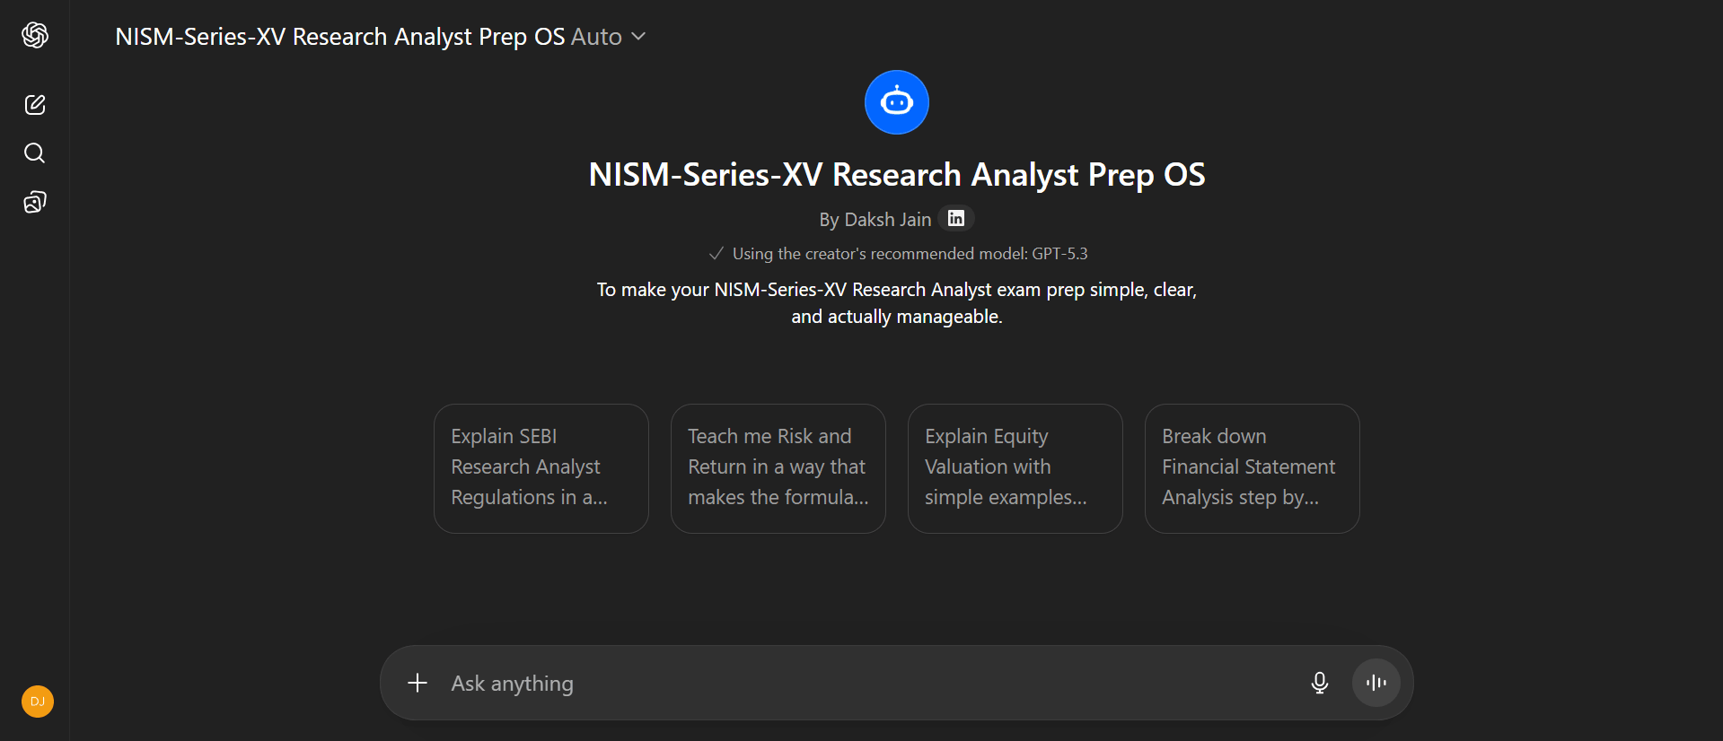The width and height of the screenshot is (1723, 741).
Task: Open the search chats magnifier icon
Action: (35, 153)
